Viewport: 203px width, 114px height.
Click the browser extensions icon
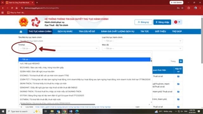coord(189,8)
